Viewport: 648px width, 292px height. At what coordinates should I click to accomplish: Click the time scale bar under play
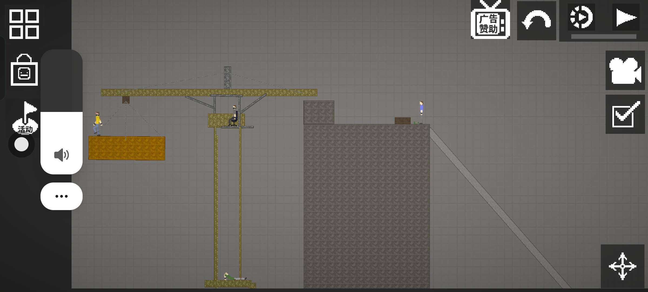click(603, 36)
